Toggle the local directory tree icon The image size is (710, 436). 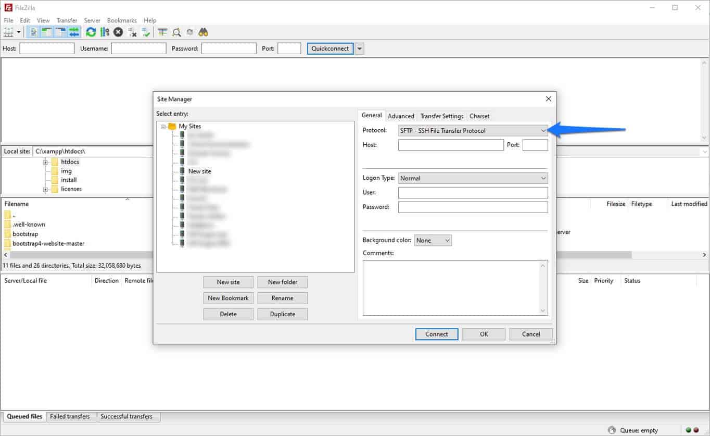(47, 32)
